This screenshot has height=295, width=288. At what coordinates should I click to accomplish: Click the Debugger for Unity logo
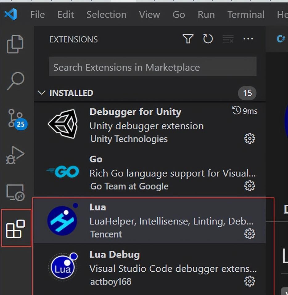click(x=63, y=124)
